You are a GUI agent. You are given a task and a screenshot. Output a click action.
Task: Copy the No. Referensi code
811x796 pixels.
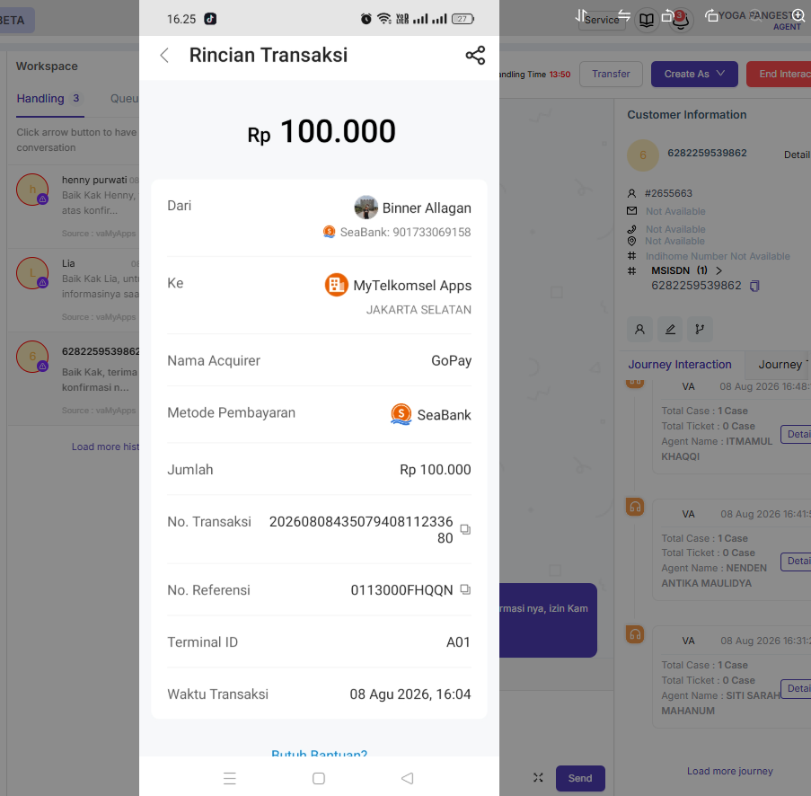tap(465, 589)
